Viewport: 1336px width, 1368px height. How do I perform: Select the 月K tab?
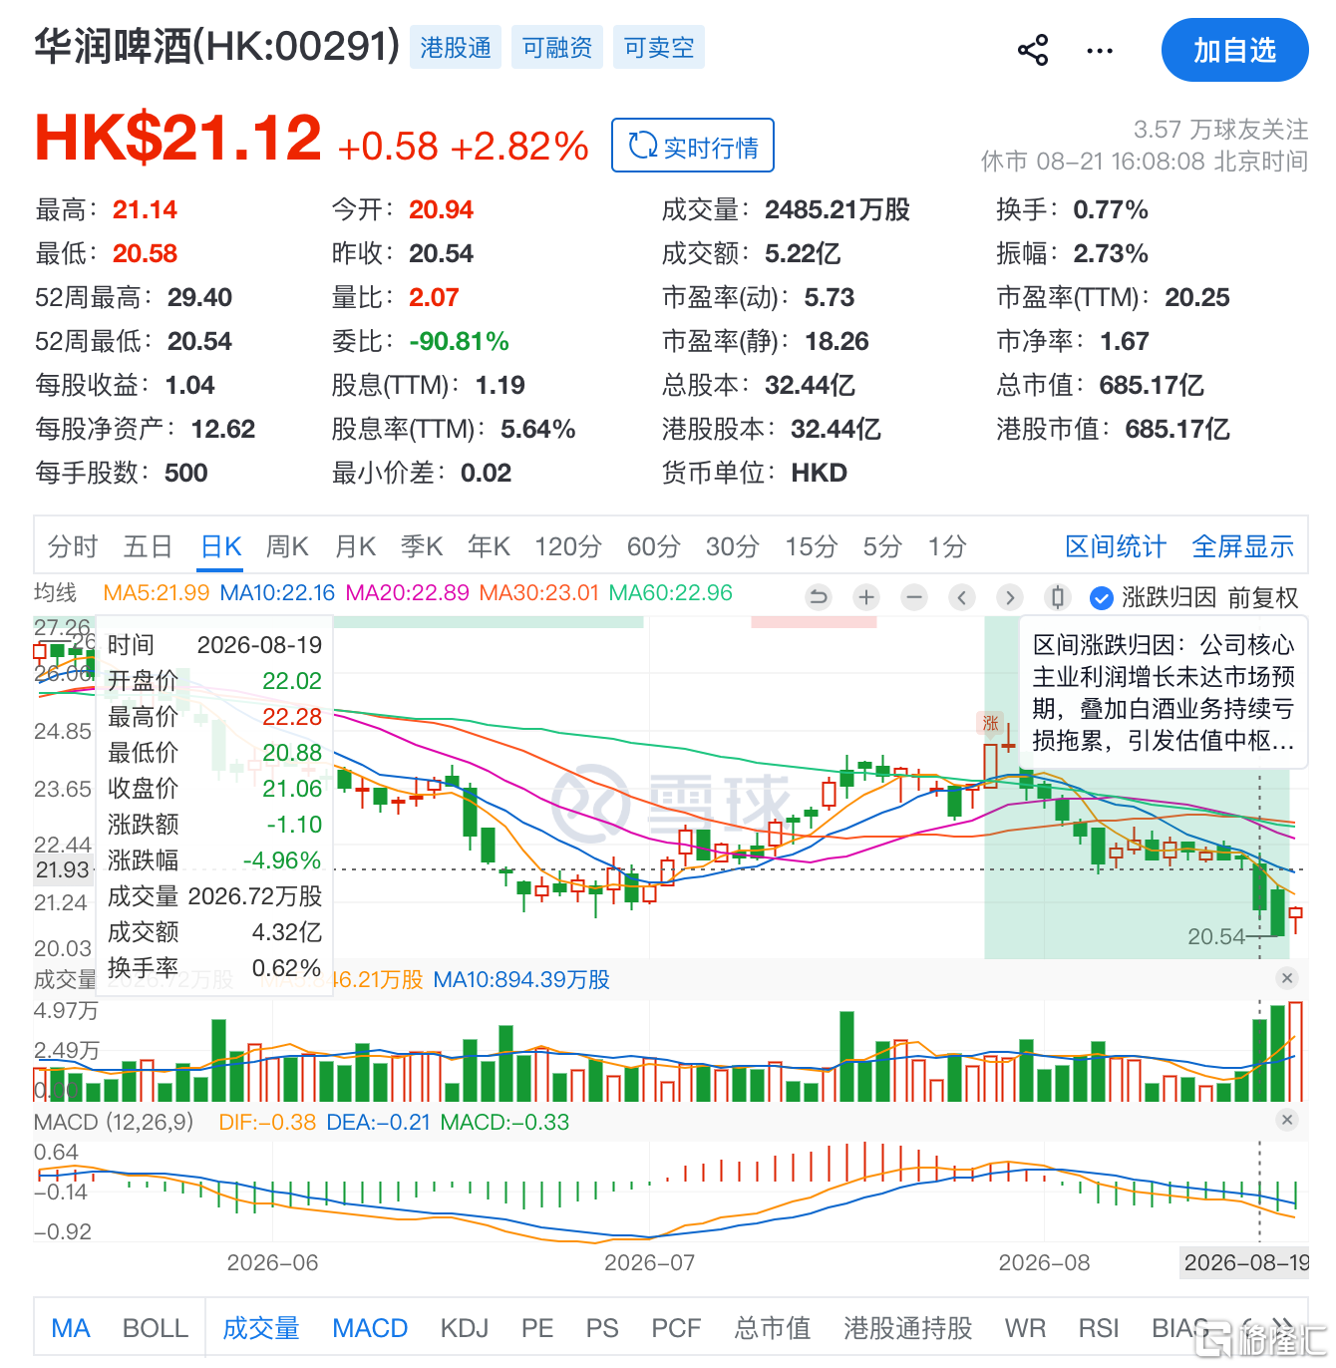(355, 546)
